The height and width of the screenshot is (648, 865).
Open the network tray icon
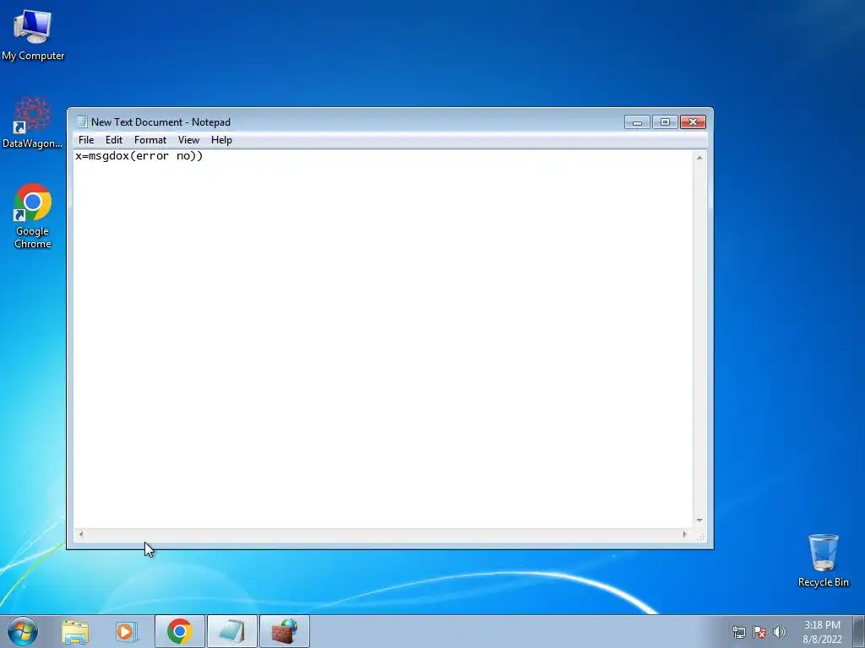pyautogui.click(x=738, y=632)
